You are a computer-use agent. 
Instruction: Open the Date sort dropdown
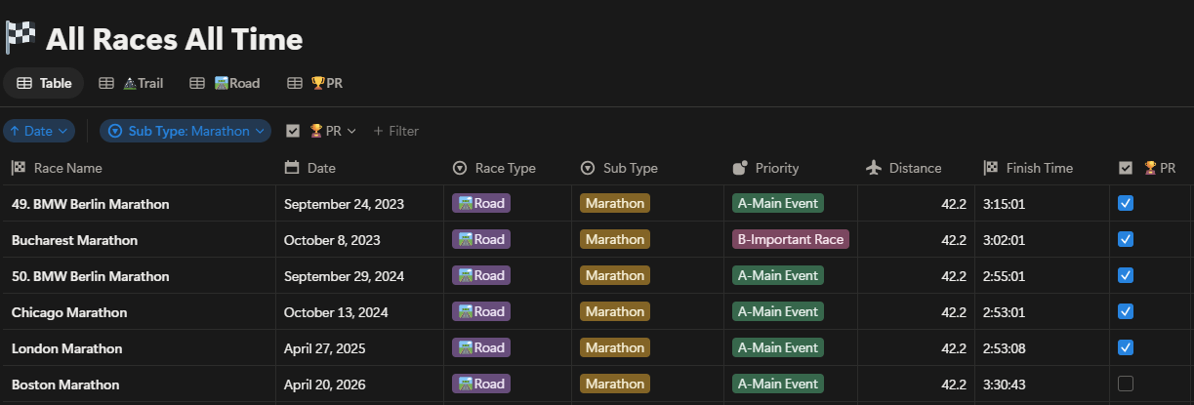[x=39, y=131]
